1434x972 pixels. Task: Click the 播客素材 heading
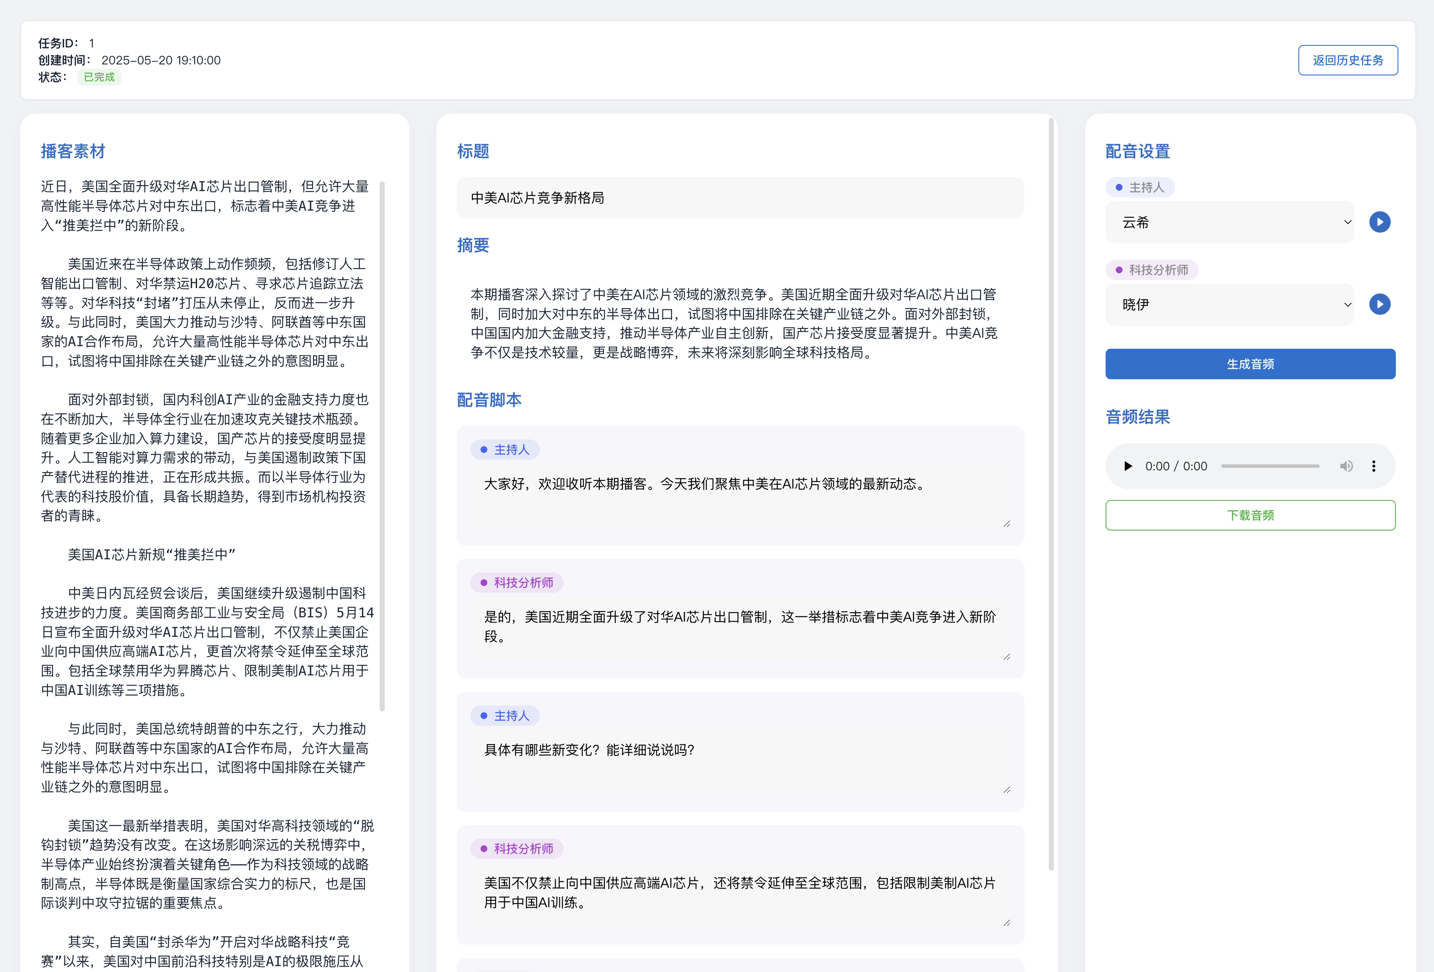pos(73,151)
